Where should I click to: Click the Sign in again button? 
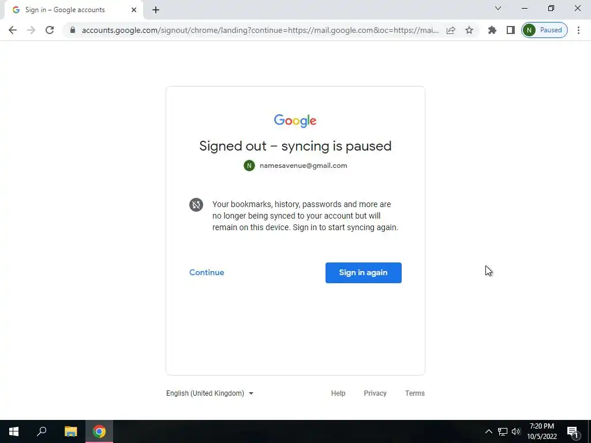click(x=364, y=273)
